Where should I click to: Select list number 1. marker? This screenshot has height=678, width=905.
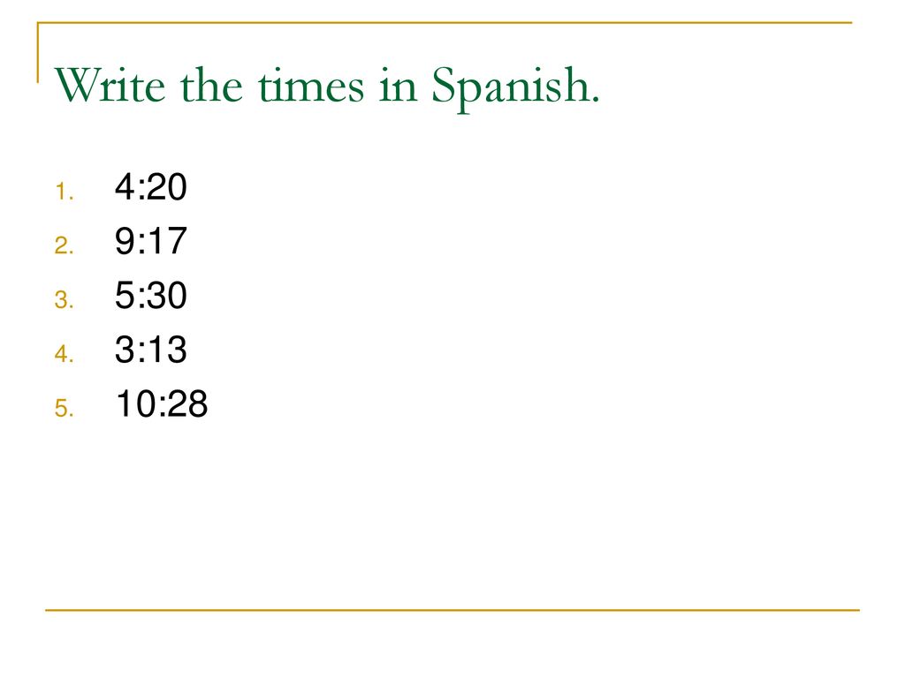64,192
